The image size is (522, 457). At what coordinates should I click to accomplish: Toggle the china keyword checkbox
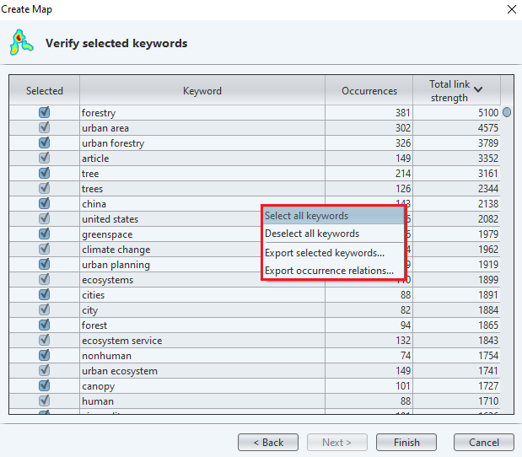tap(44, 203)
